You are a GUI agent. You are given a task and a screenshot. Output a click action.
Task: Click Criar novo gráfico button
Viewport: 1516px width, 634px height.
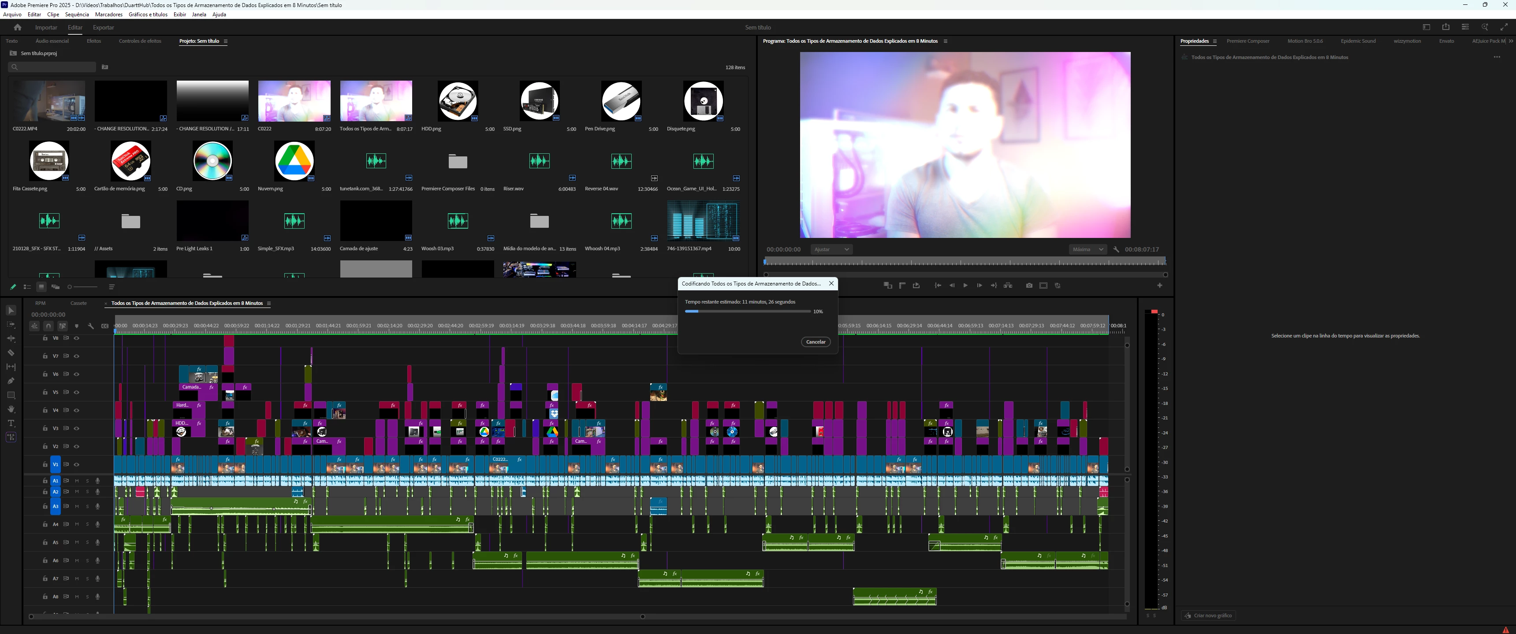[x=1207, y=615]
